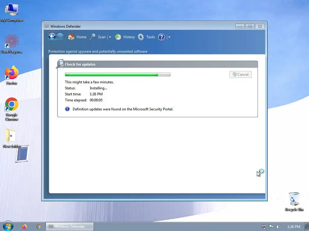Open the Home house icon
Screen dimensions: 309x231
[x=71, y=37]
